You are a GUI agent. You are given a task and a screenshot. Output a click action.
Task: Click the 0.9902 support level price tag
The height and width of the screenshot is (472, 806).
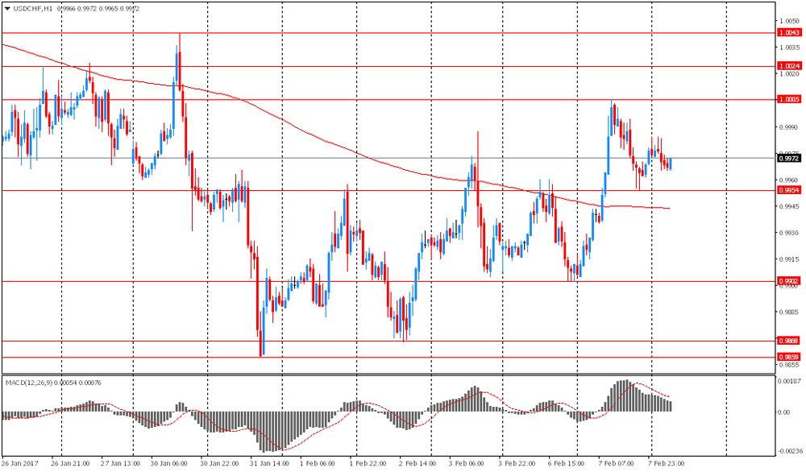pos(789,281)
